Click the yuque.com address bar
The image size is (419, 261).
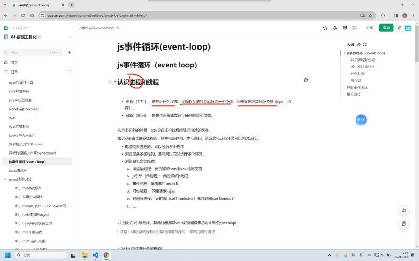tap(203, 16)
